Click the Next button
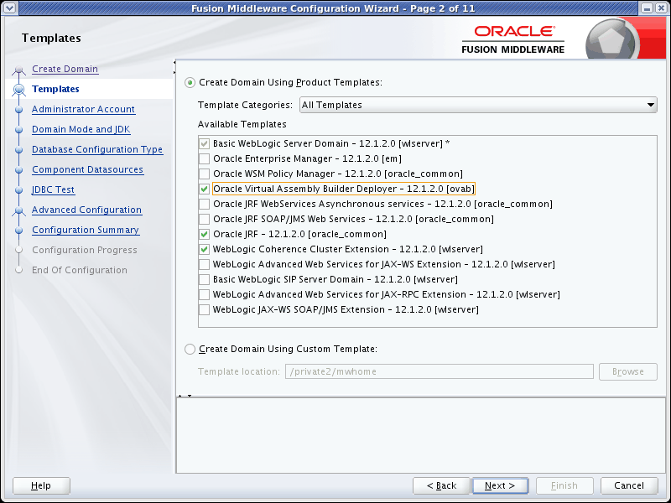 [x=500, y=485]
